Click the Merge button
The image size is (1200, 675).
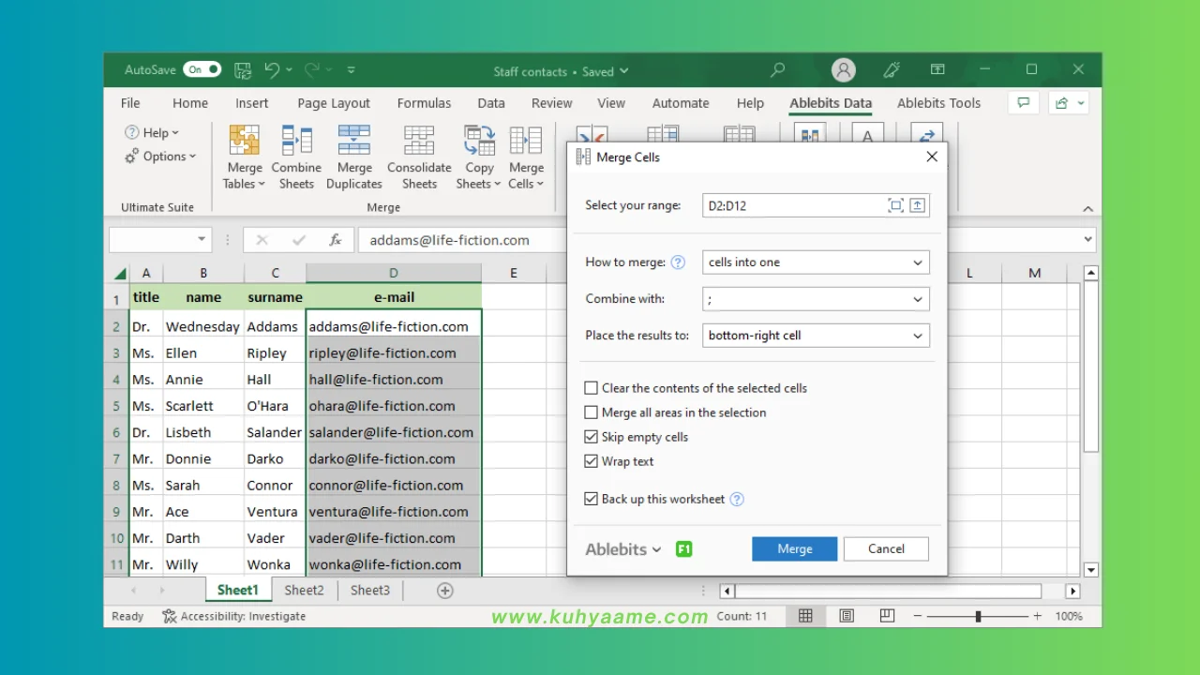(x=794, y=549)
